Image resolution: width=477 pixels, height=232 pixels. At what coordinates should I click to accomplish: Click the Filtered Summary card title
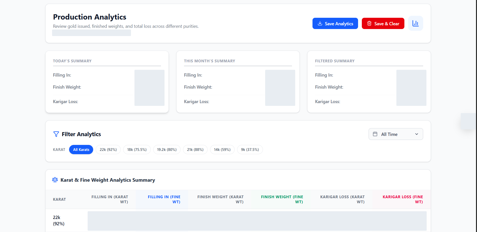coord(335,61)
